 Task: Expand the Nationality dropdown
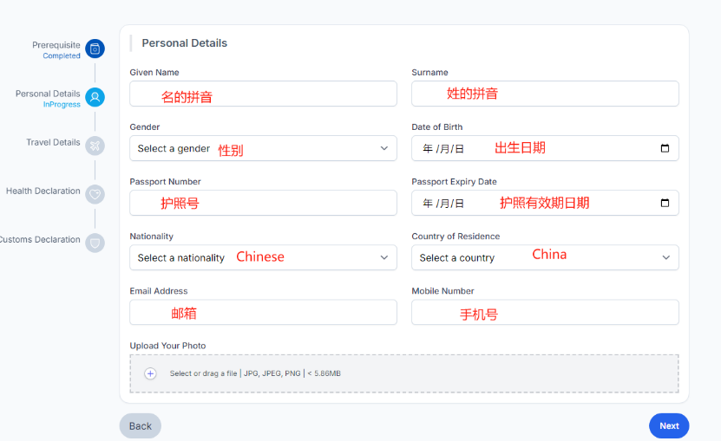tap(263, 257)
